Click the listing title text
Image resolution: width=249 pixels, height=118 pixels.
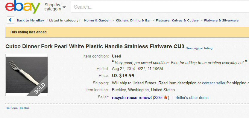point(95,46)
